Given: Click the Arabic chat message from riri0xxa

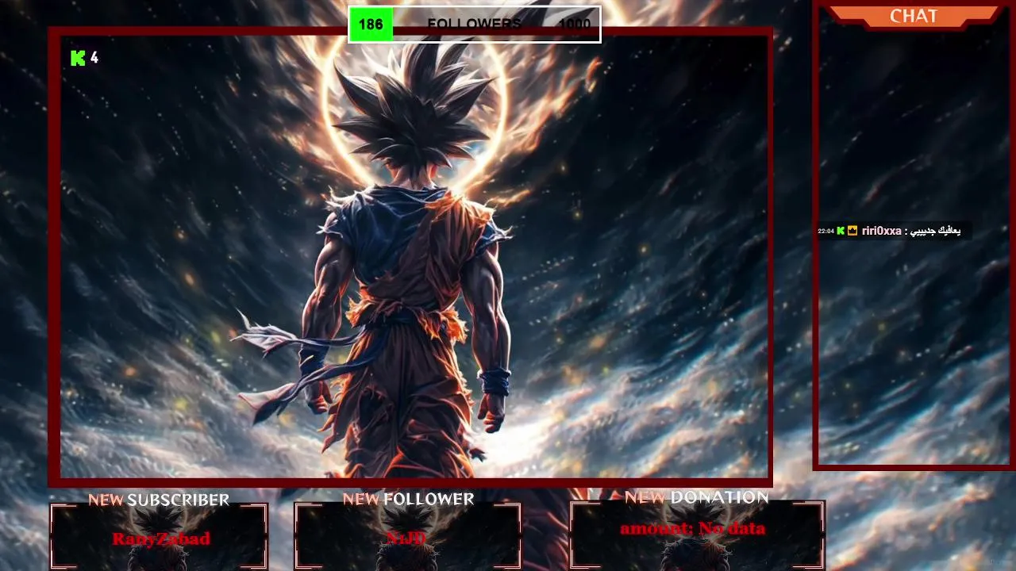Looking at the screenshot, I should (x=935, y=231).
